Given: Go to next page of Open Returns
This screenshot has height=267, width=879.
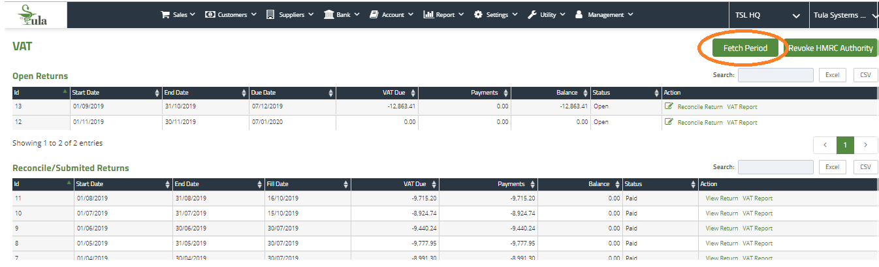Looking at the screenshot, I should 865,144.
